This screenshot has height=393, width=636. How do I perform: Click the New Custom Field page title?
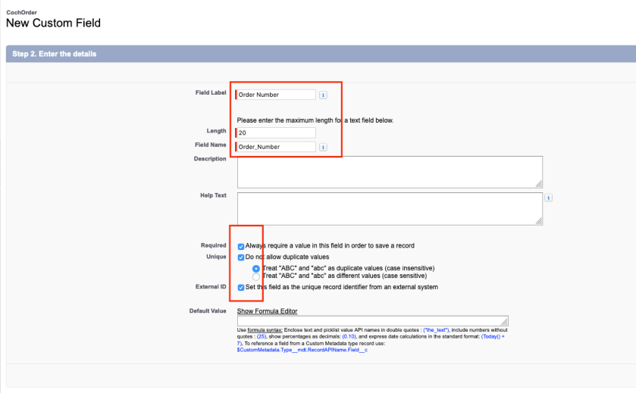click(53, 23)
